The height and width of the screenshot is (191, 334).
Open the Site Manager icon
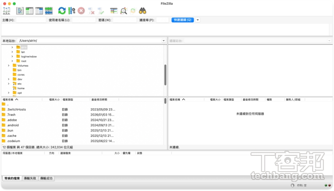(x=6, y=10)
